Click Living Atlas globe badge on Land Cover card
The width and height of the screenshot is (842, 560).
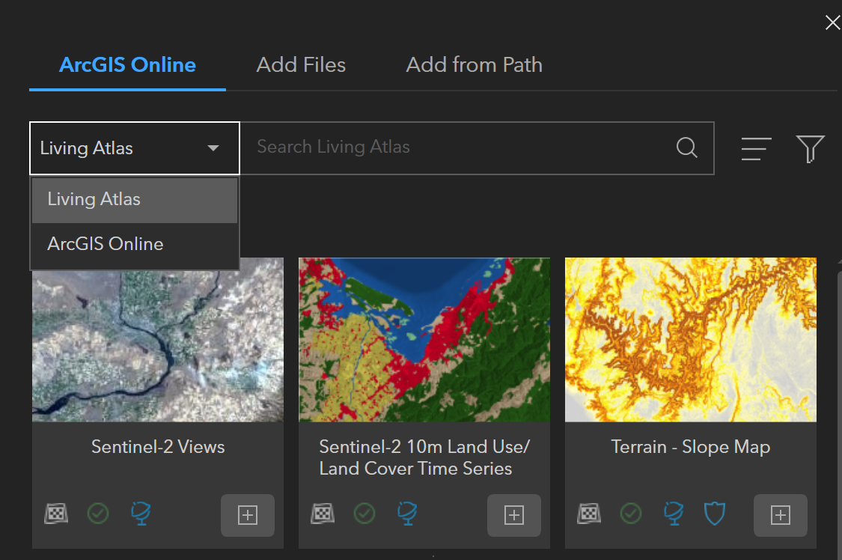click(407, 514)
